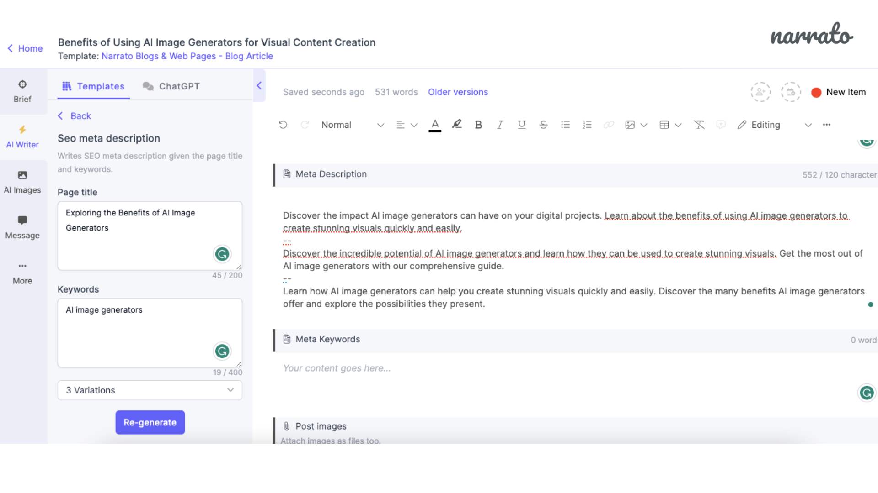Click the Meta Keywords section header

pyautogui.click(x=575, y=340)
